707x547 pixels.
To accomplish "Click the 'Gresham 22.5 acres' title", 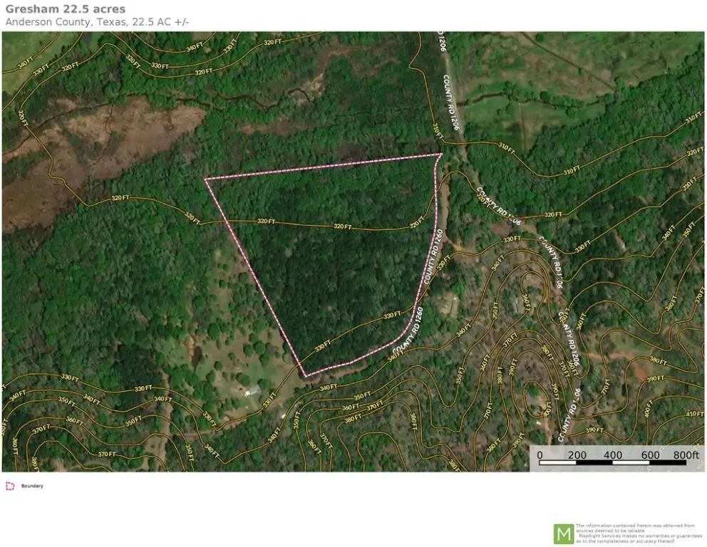I will (x=66, y=9).
